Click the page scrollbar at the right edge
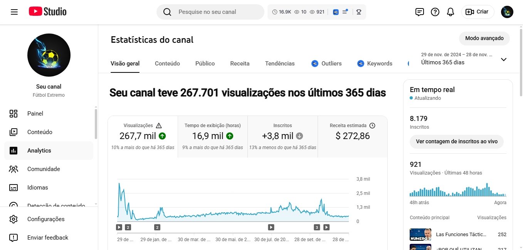 click(521, 62)
